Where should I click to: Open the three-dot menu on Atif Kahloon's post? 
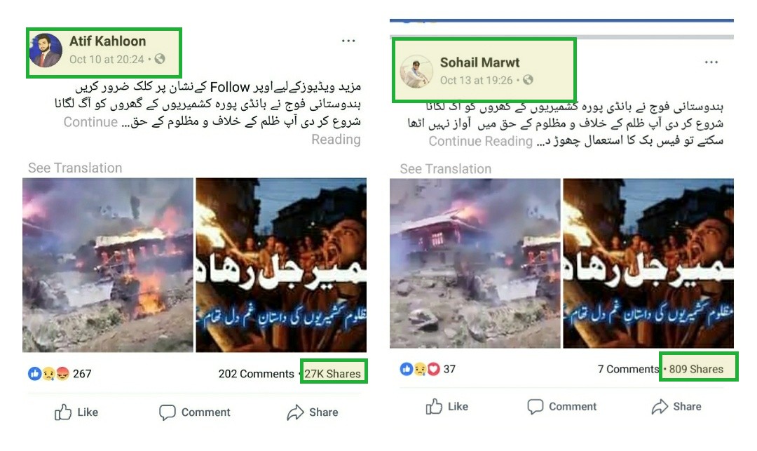(348, 41)
